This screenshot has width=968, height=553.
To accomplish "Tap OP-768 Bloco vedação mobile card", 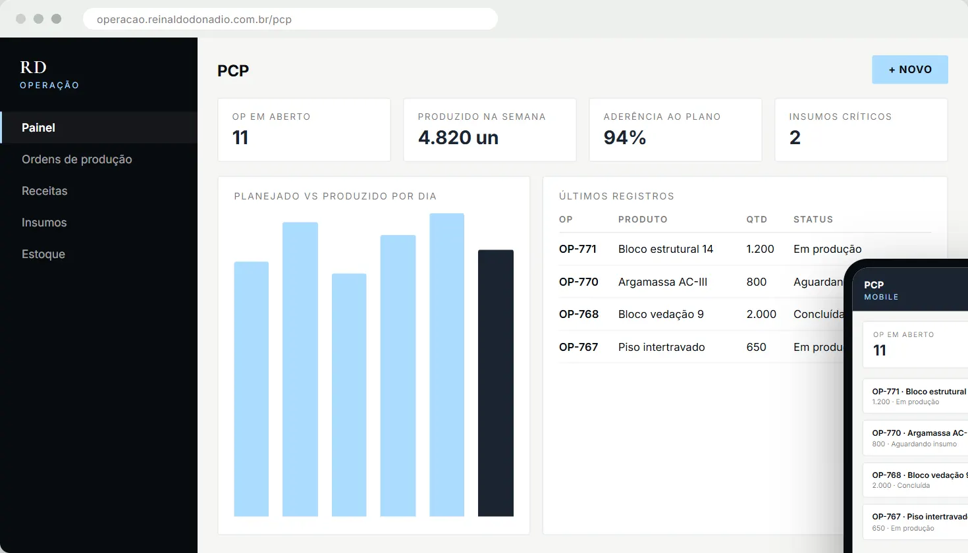I will coord(915,480).
